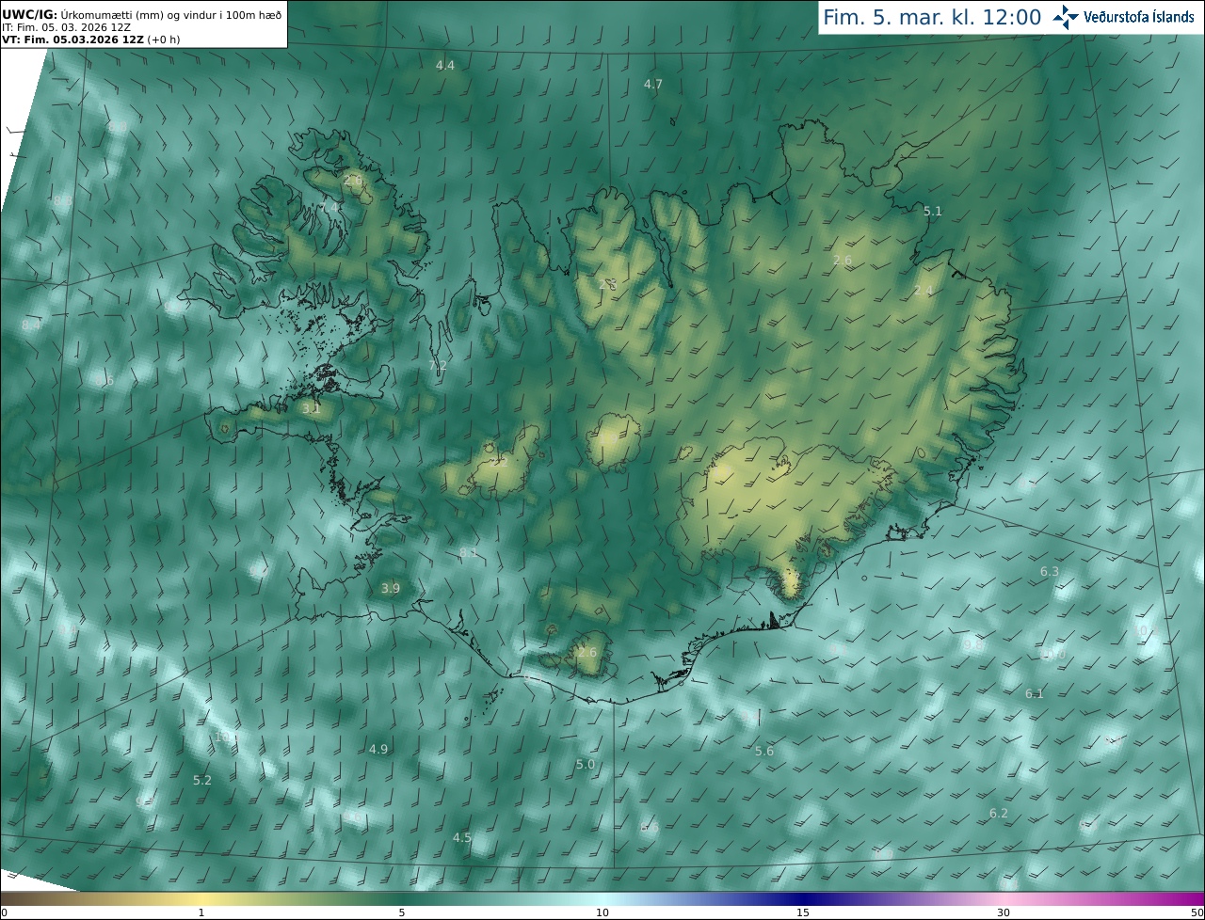
Task: Click the 5.0 value label on the map
Action: 586,764
